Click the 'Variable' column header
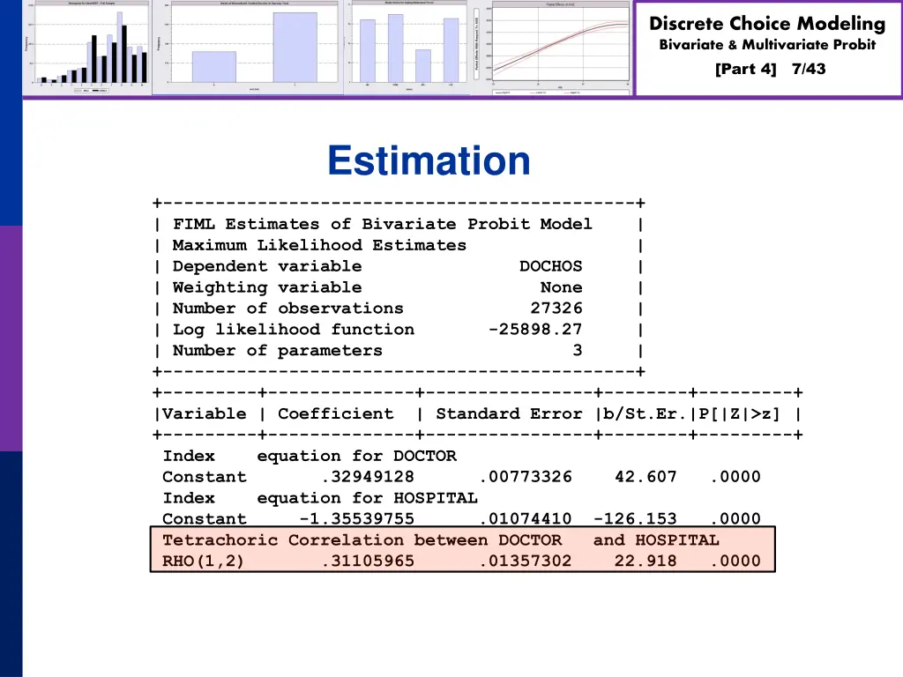Screen dimensions: 903x677 205,414
